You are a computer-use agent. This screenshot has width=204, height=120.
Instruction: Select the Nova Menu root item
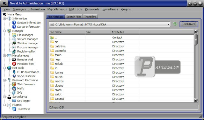(x=14, y=14)
